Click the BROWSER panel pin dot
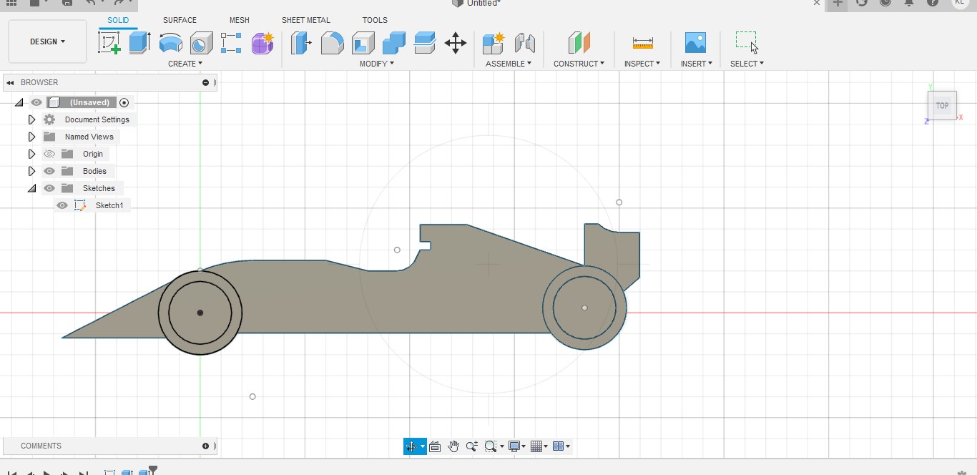This screenshot has width=977, height=475. click(205, 82)
